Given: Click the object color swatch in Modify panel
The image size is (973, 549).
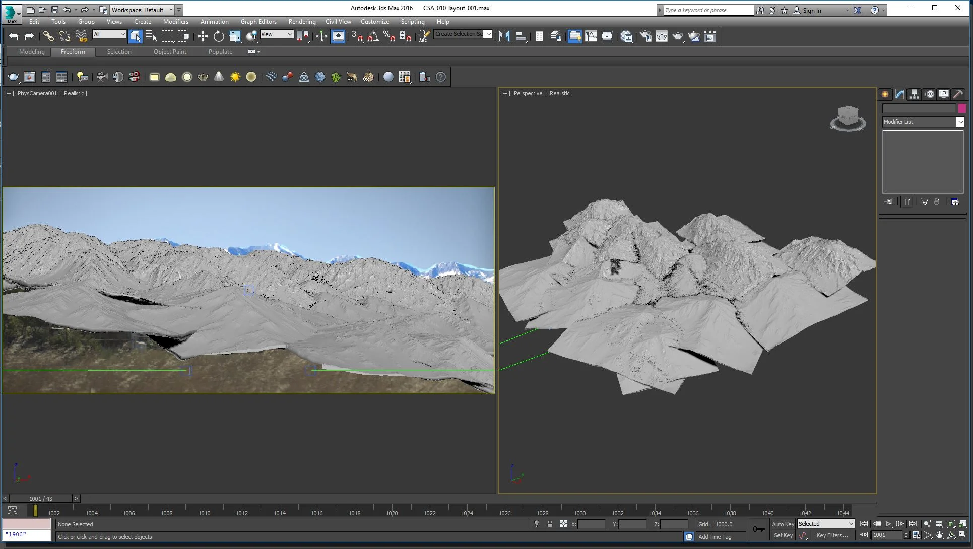Looking at the screenshot, I should 962,108.
